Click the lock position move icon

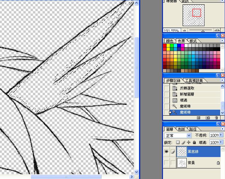[188, 142]
